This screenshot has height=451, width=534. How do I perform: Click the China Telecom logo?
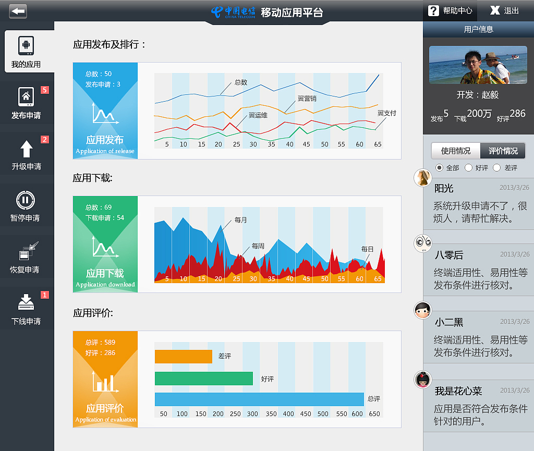233,13
